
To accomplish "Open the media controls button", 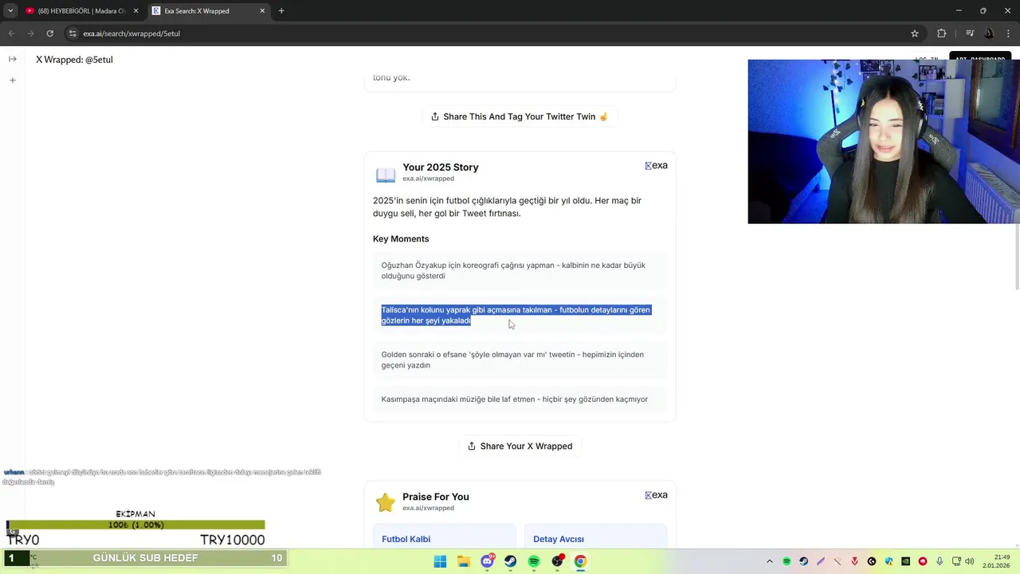I will pyautogui.click(x=970, y=33).
